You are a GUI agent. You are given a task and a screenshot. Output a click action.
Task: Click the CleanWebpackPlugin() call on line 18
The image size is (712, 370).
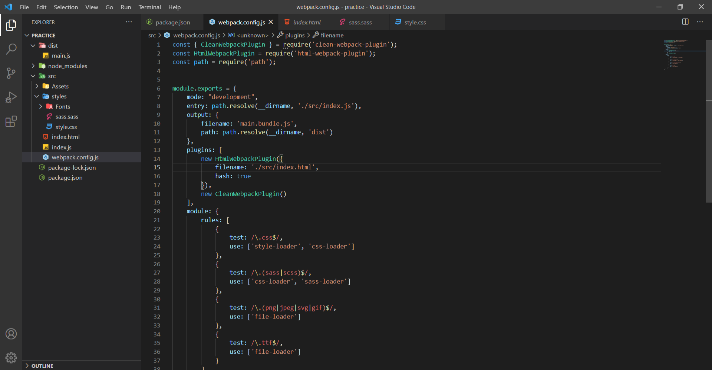(251, 194)
